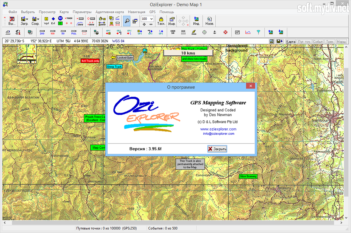Click the plus zoom-in button
The height and width of the screenshot is (233, 351).
[x=144, y=24]
